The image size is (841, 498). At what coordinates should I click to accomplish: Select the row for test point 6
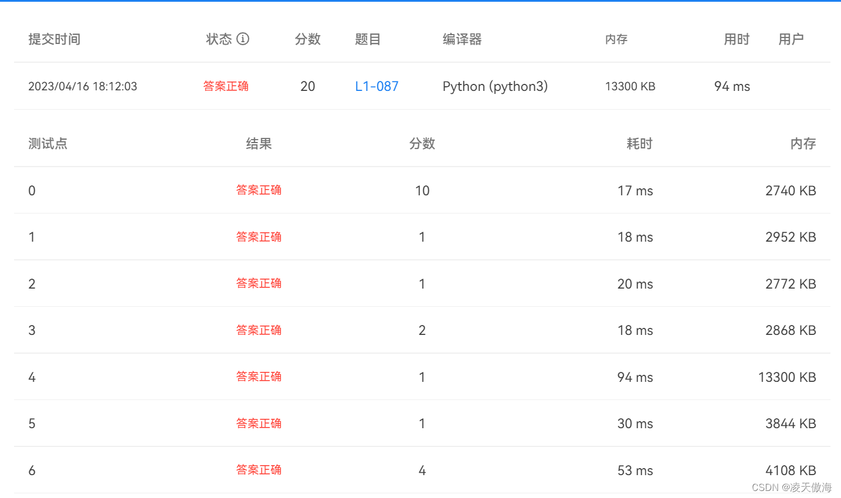[x=32, y=470]
